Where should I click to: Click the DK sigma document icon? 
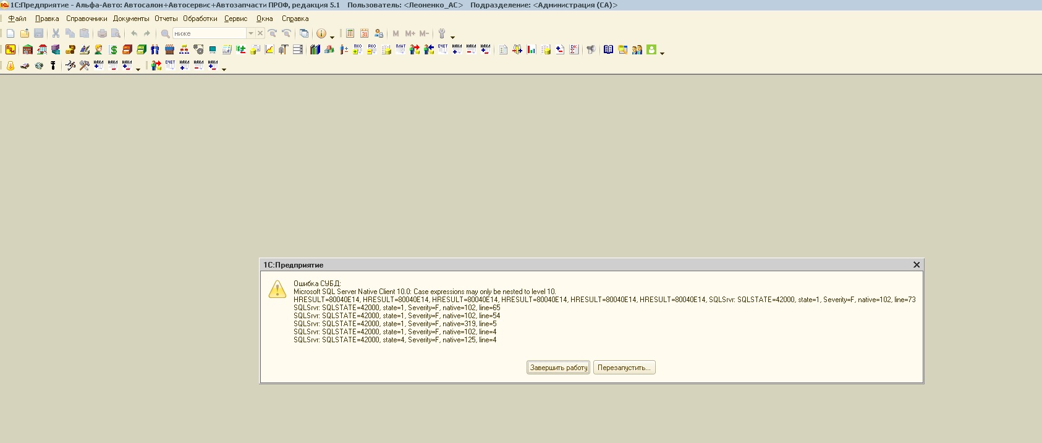coord(574,49)
